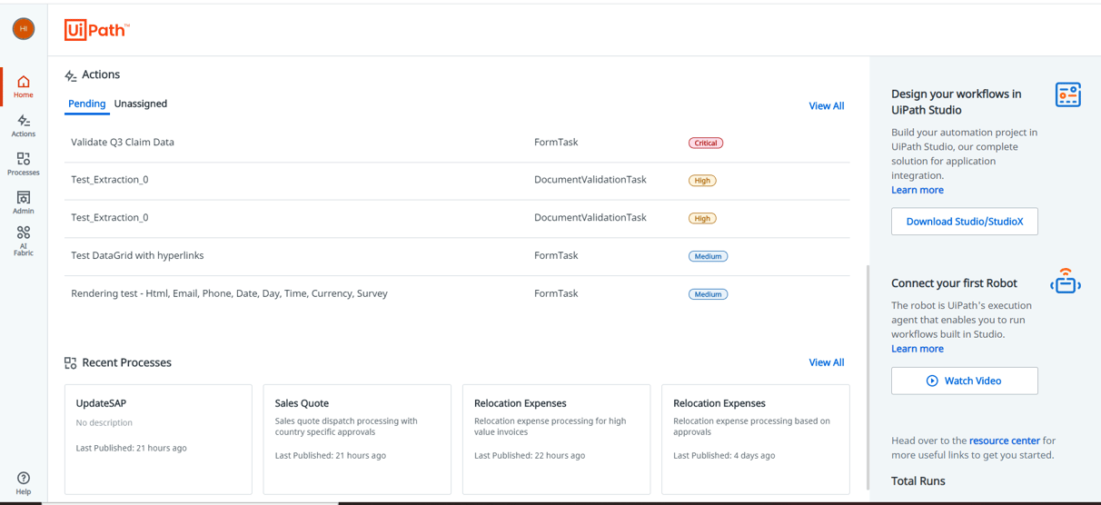Click View All for Recent Processes
The image size is (1101, 505).
pyautogui.click(x=827, y=362)
